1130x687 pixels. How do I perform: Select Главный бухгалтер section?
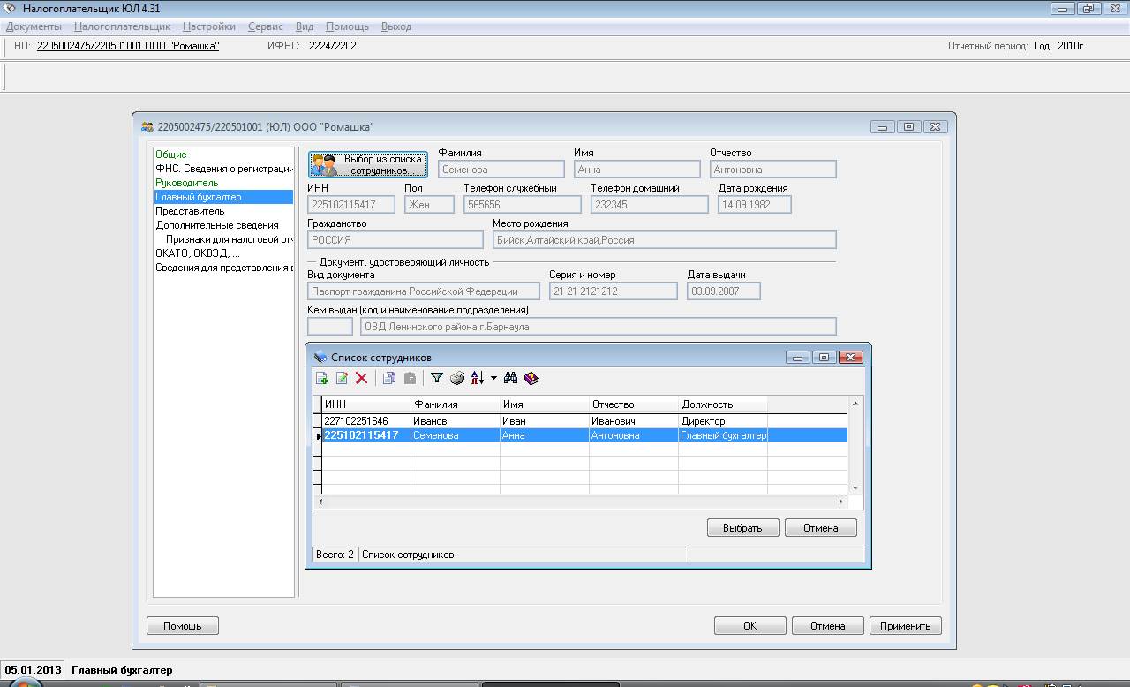click(x=223, y=197)
